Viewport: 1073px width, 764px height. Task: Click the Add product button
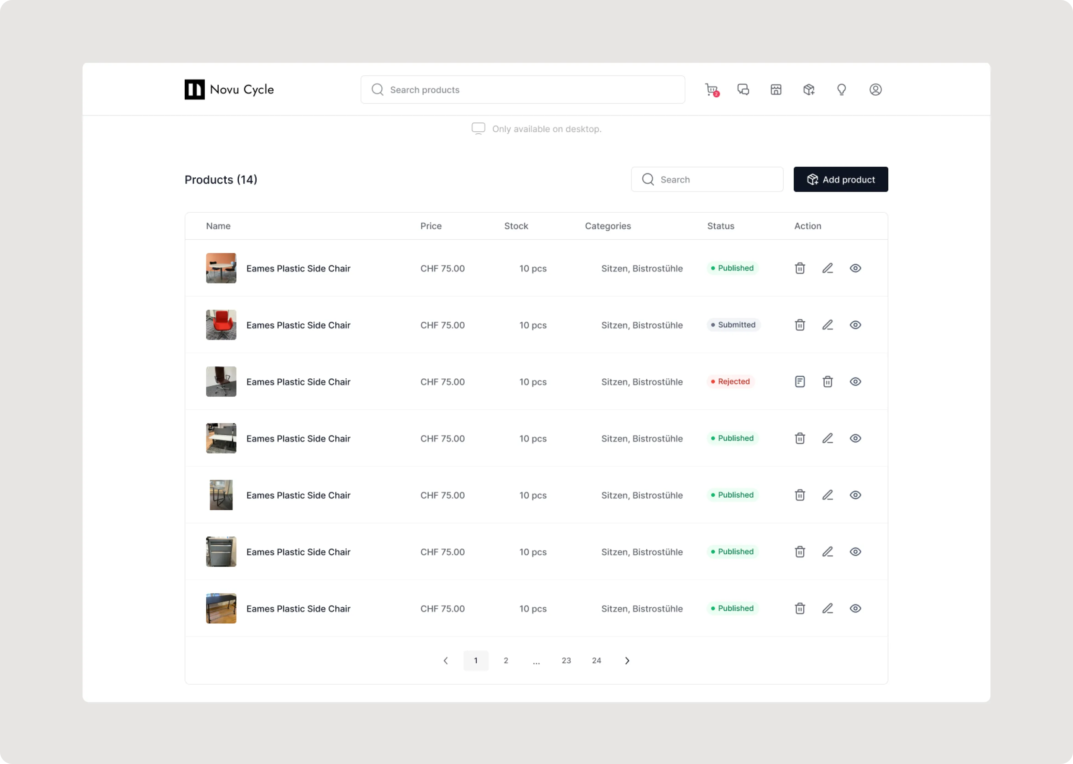coord(841,179)
